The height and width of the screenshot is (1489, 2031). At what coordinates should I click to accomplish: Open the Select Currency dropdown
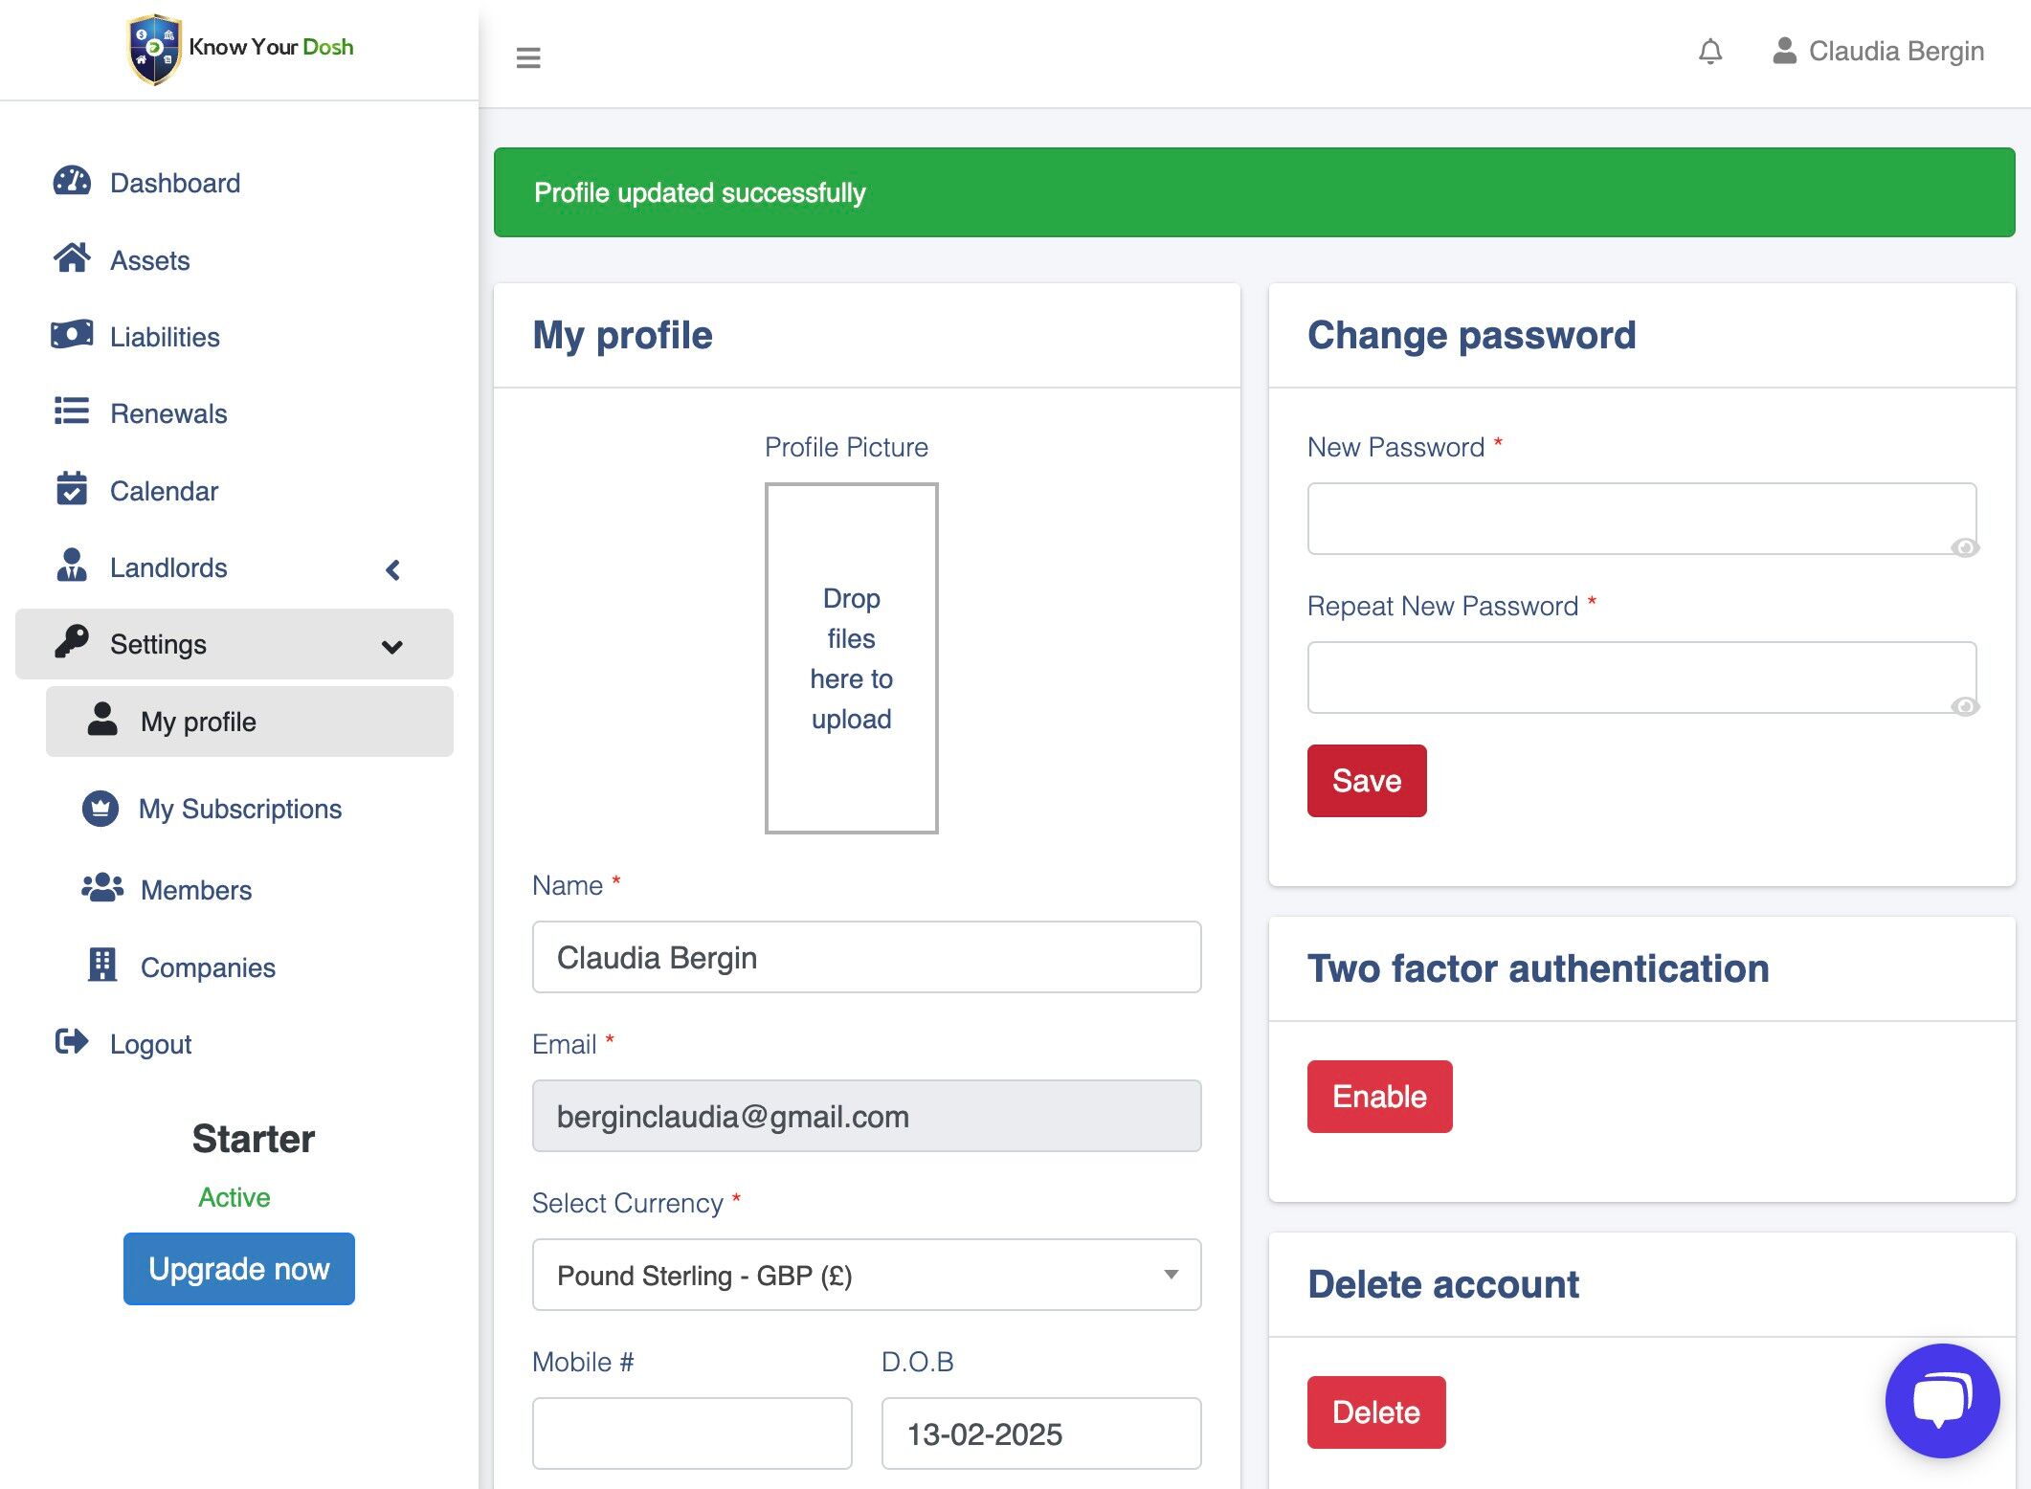[866, 1275]
